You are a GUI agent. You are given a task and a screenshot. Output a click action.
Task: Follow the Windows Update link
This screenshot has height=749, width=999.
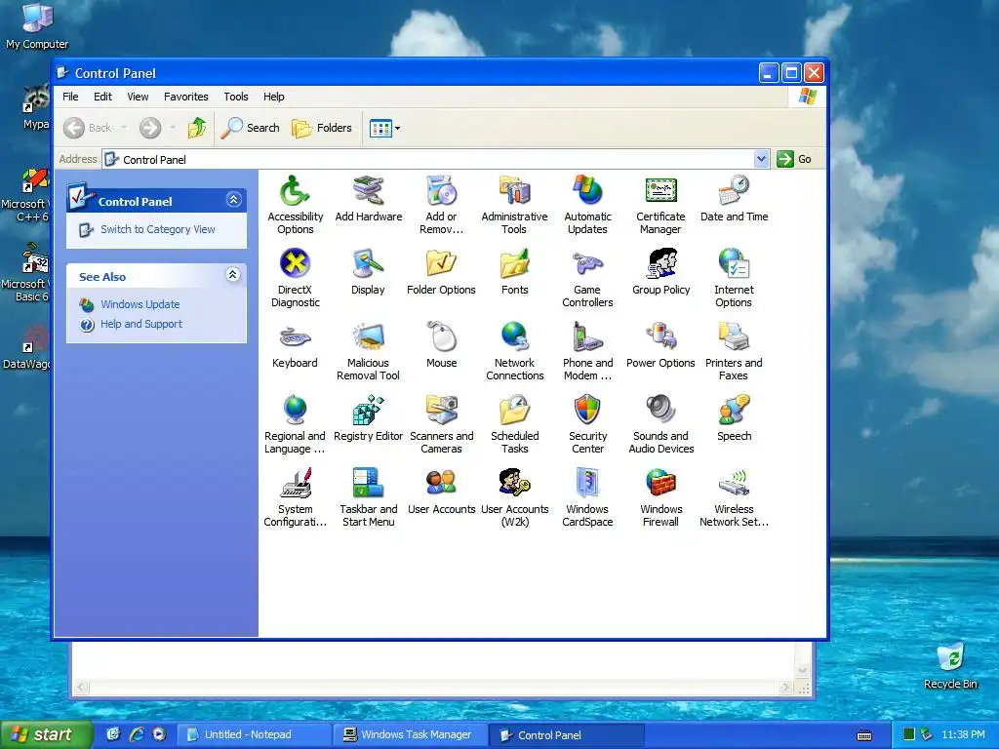coord(140,304)
